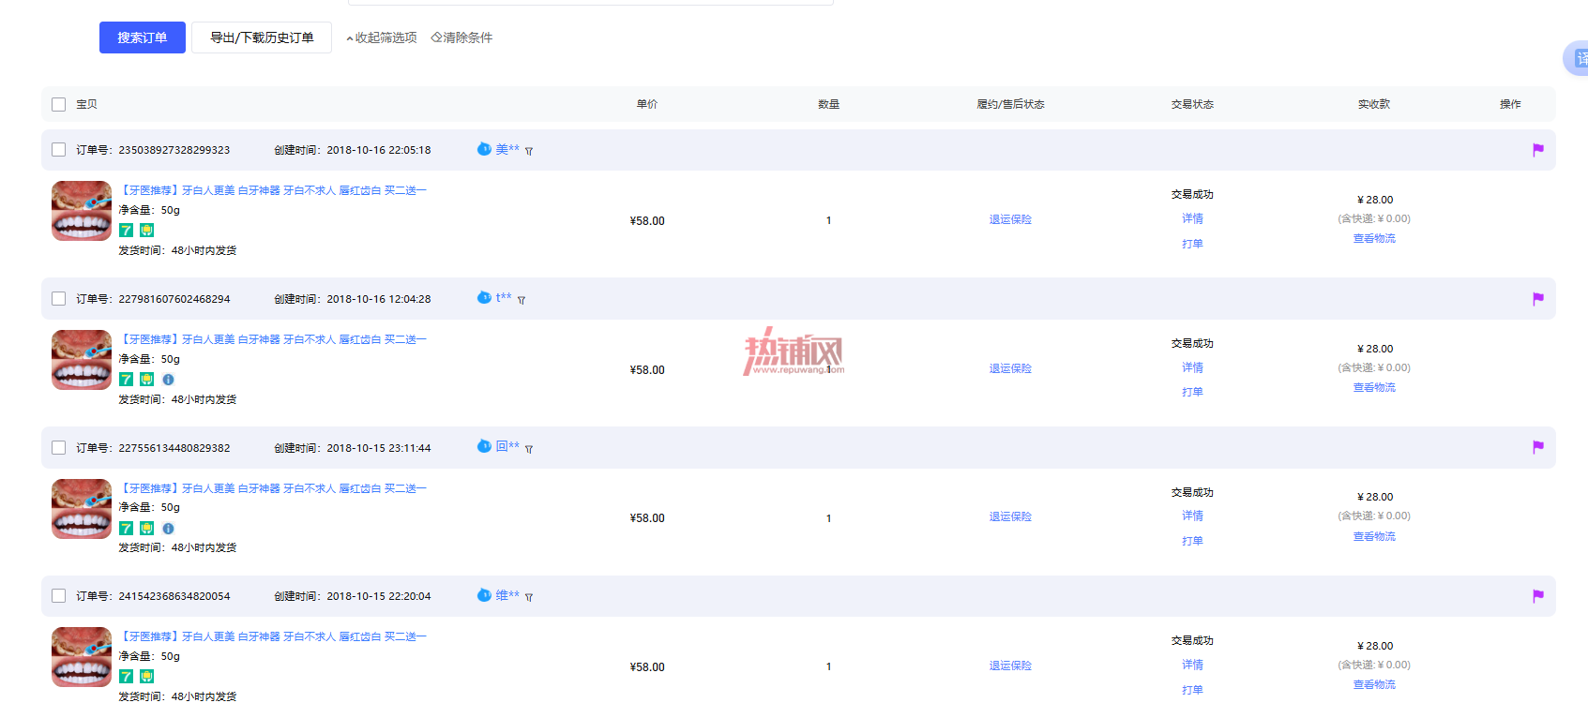Check the box for order 227981607602468294

pyautogui.click(x=58, y=299)
